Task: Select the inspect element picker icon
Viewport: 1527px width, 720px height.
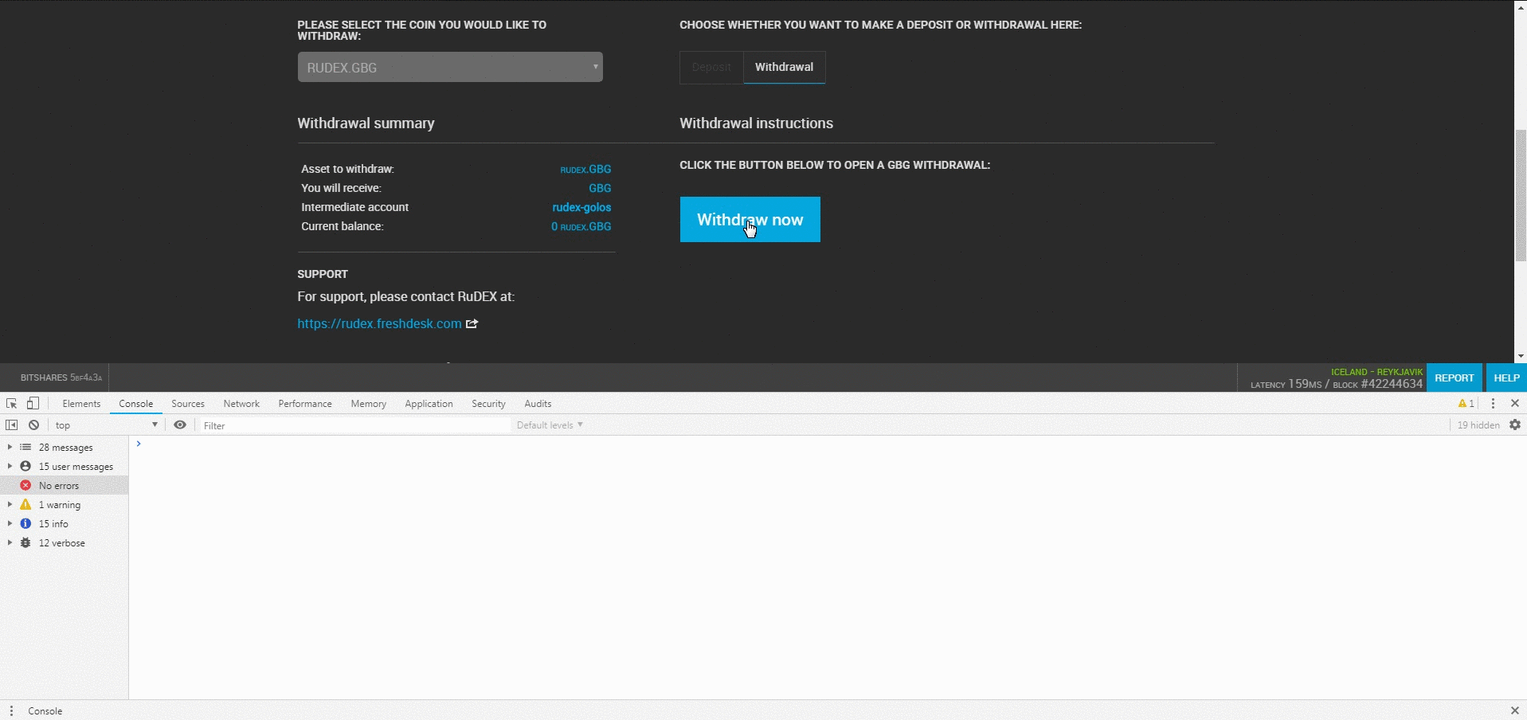Action: click(12, 404)
